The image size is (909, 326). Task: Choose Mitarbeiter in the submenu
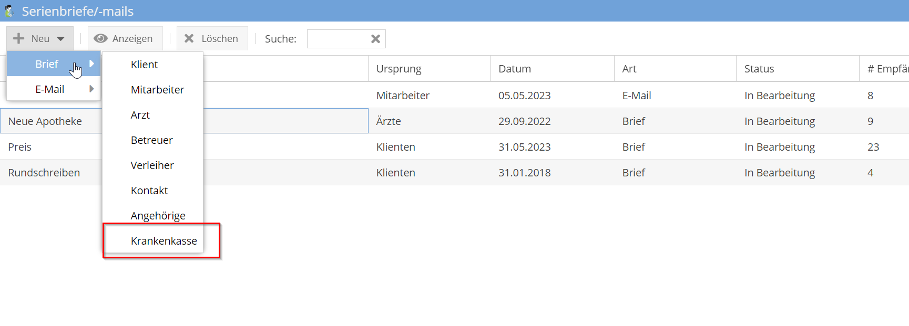click(157, 90)
